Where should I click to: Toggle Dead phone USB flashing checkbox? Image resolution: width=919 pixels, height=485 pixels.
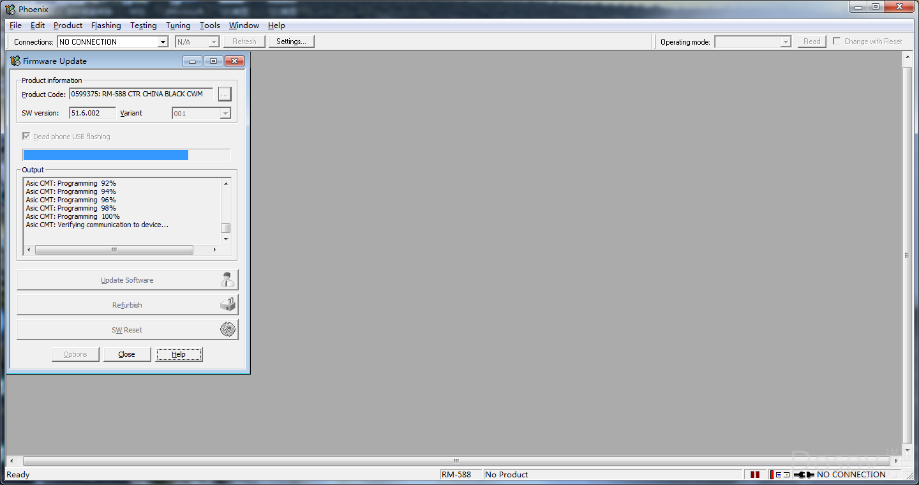tap(26, 136)
